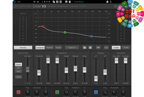Click the green band Freq knob

(66, 92)
